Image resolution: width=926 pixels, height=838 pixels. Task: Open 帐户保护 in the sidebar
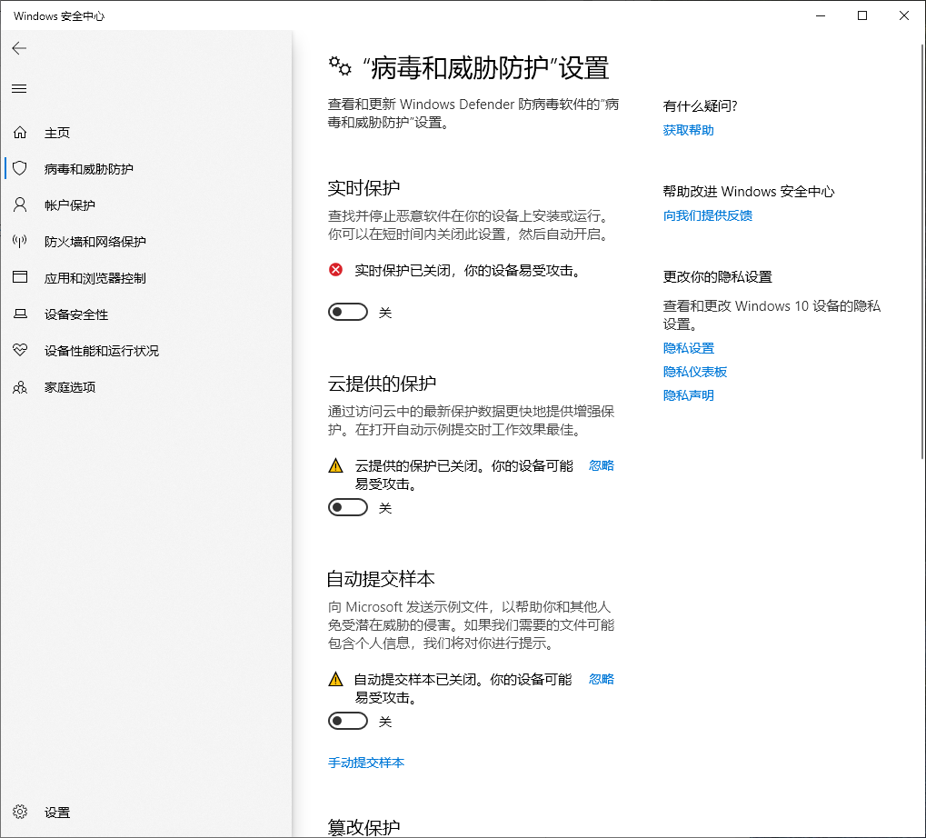[x=147, y=205]
